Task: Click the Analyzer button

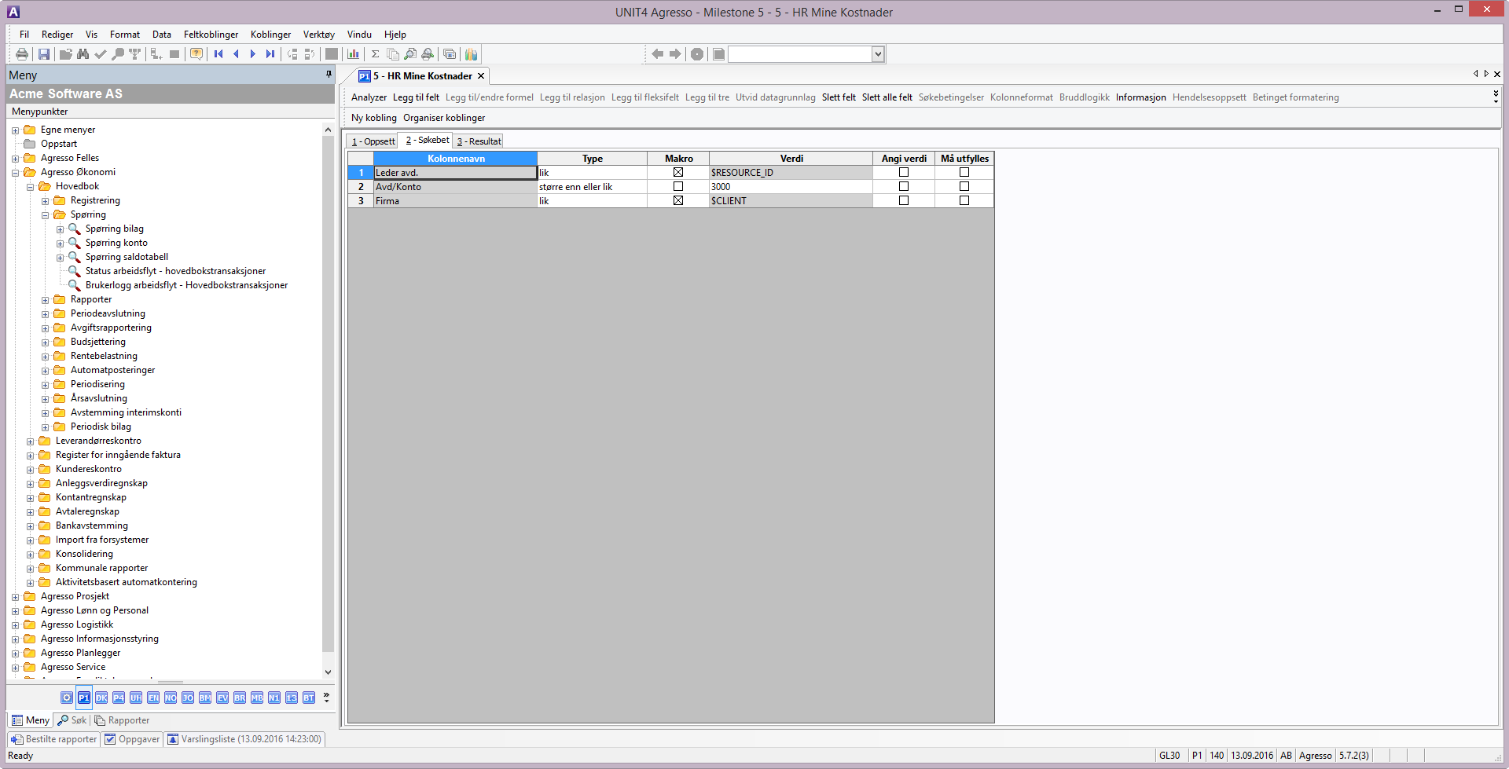Action: pyautogui.click(x=369, y=97)
